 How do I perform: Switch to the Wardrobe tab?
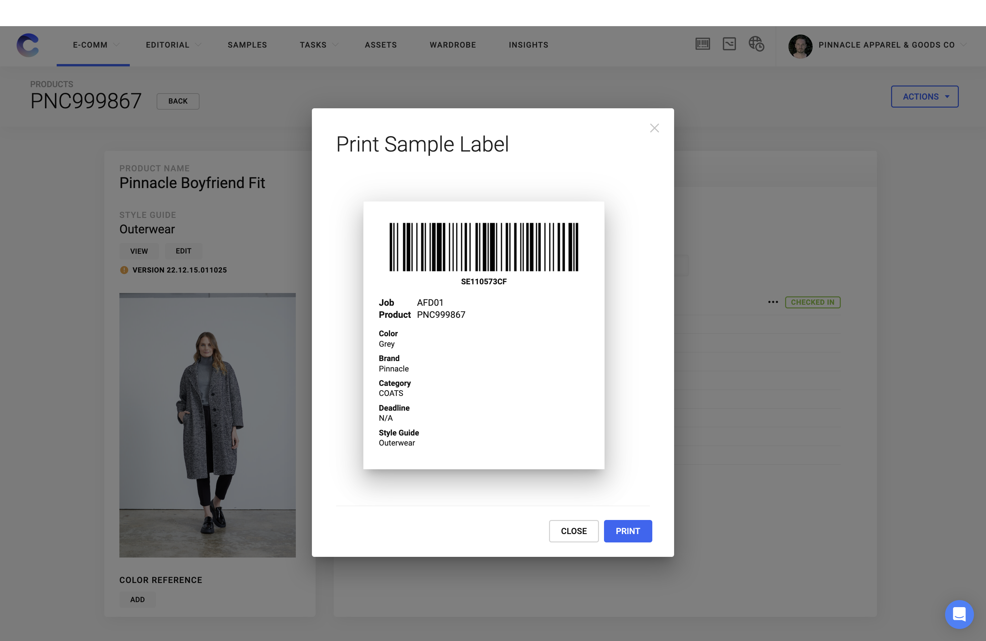pos(453,45)
